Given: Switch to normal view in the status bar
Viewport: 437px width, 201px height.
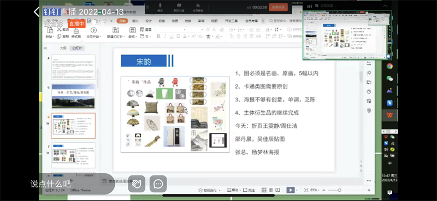Looking at the screenshot, I should click(264, 190).
